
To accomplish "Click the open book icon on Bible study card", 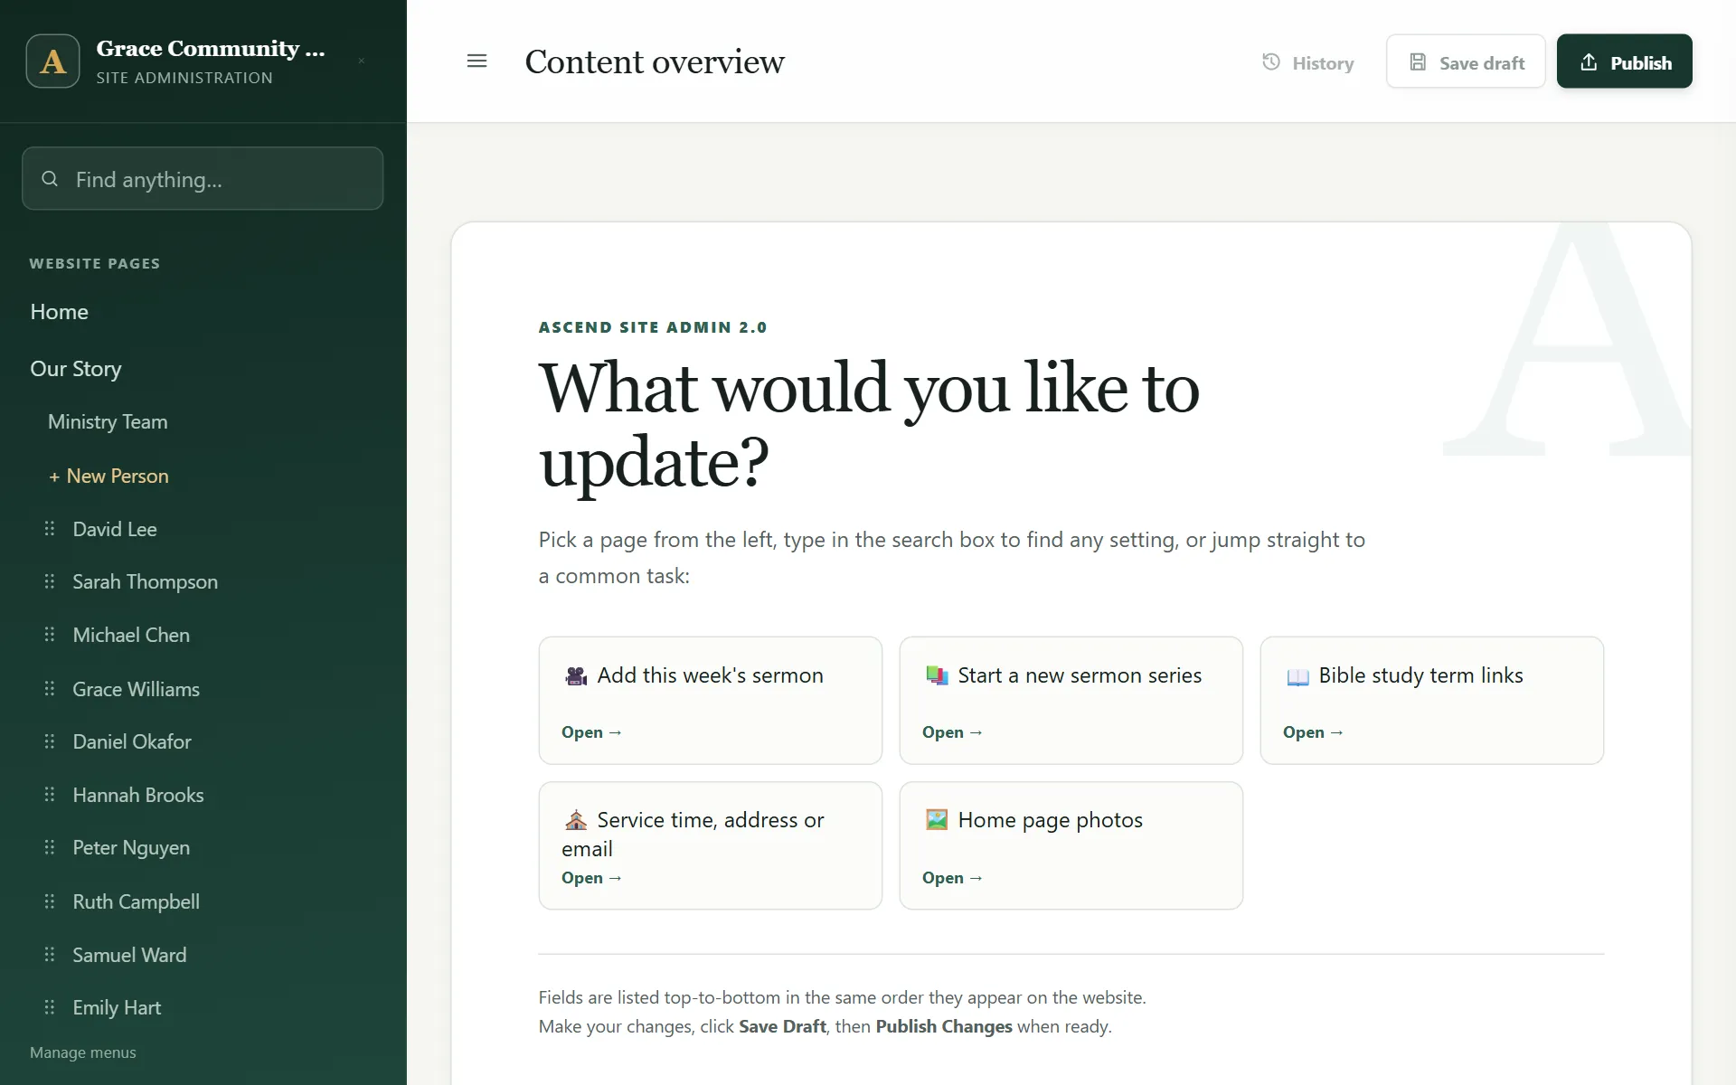I will click(1297, 676).
